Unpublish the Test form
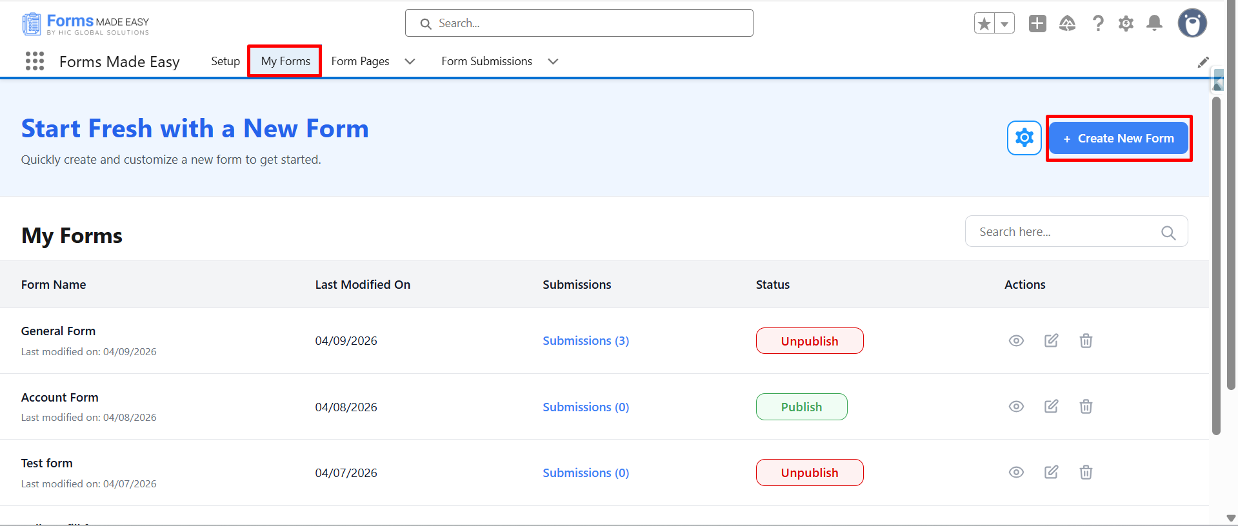This screenshot has width=1238, height=526. coord(809,472)
